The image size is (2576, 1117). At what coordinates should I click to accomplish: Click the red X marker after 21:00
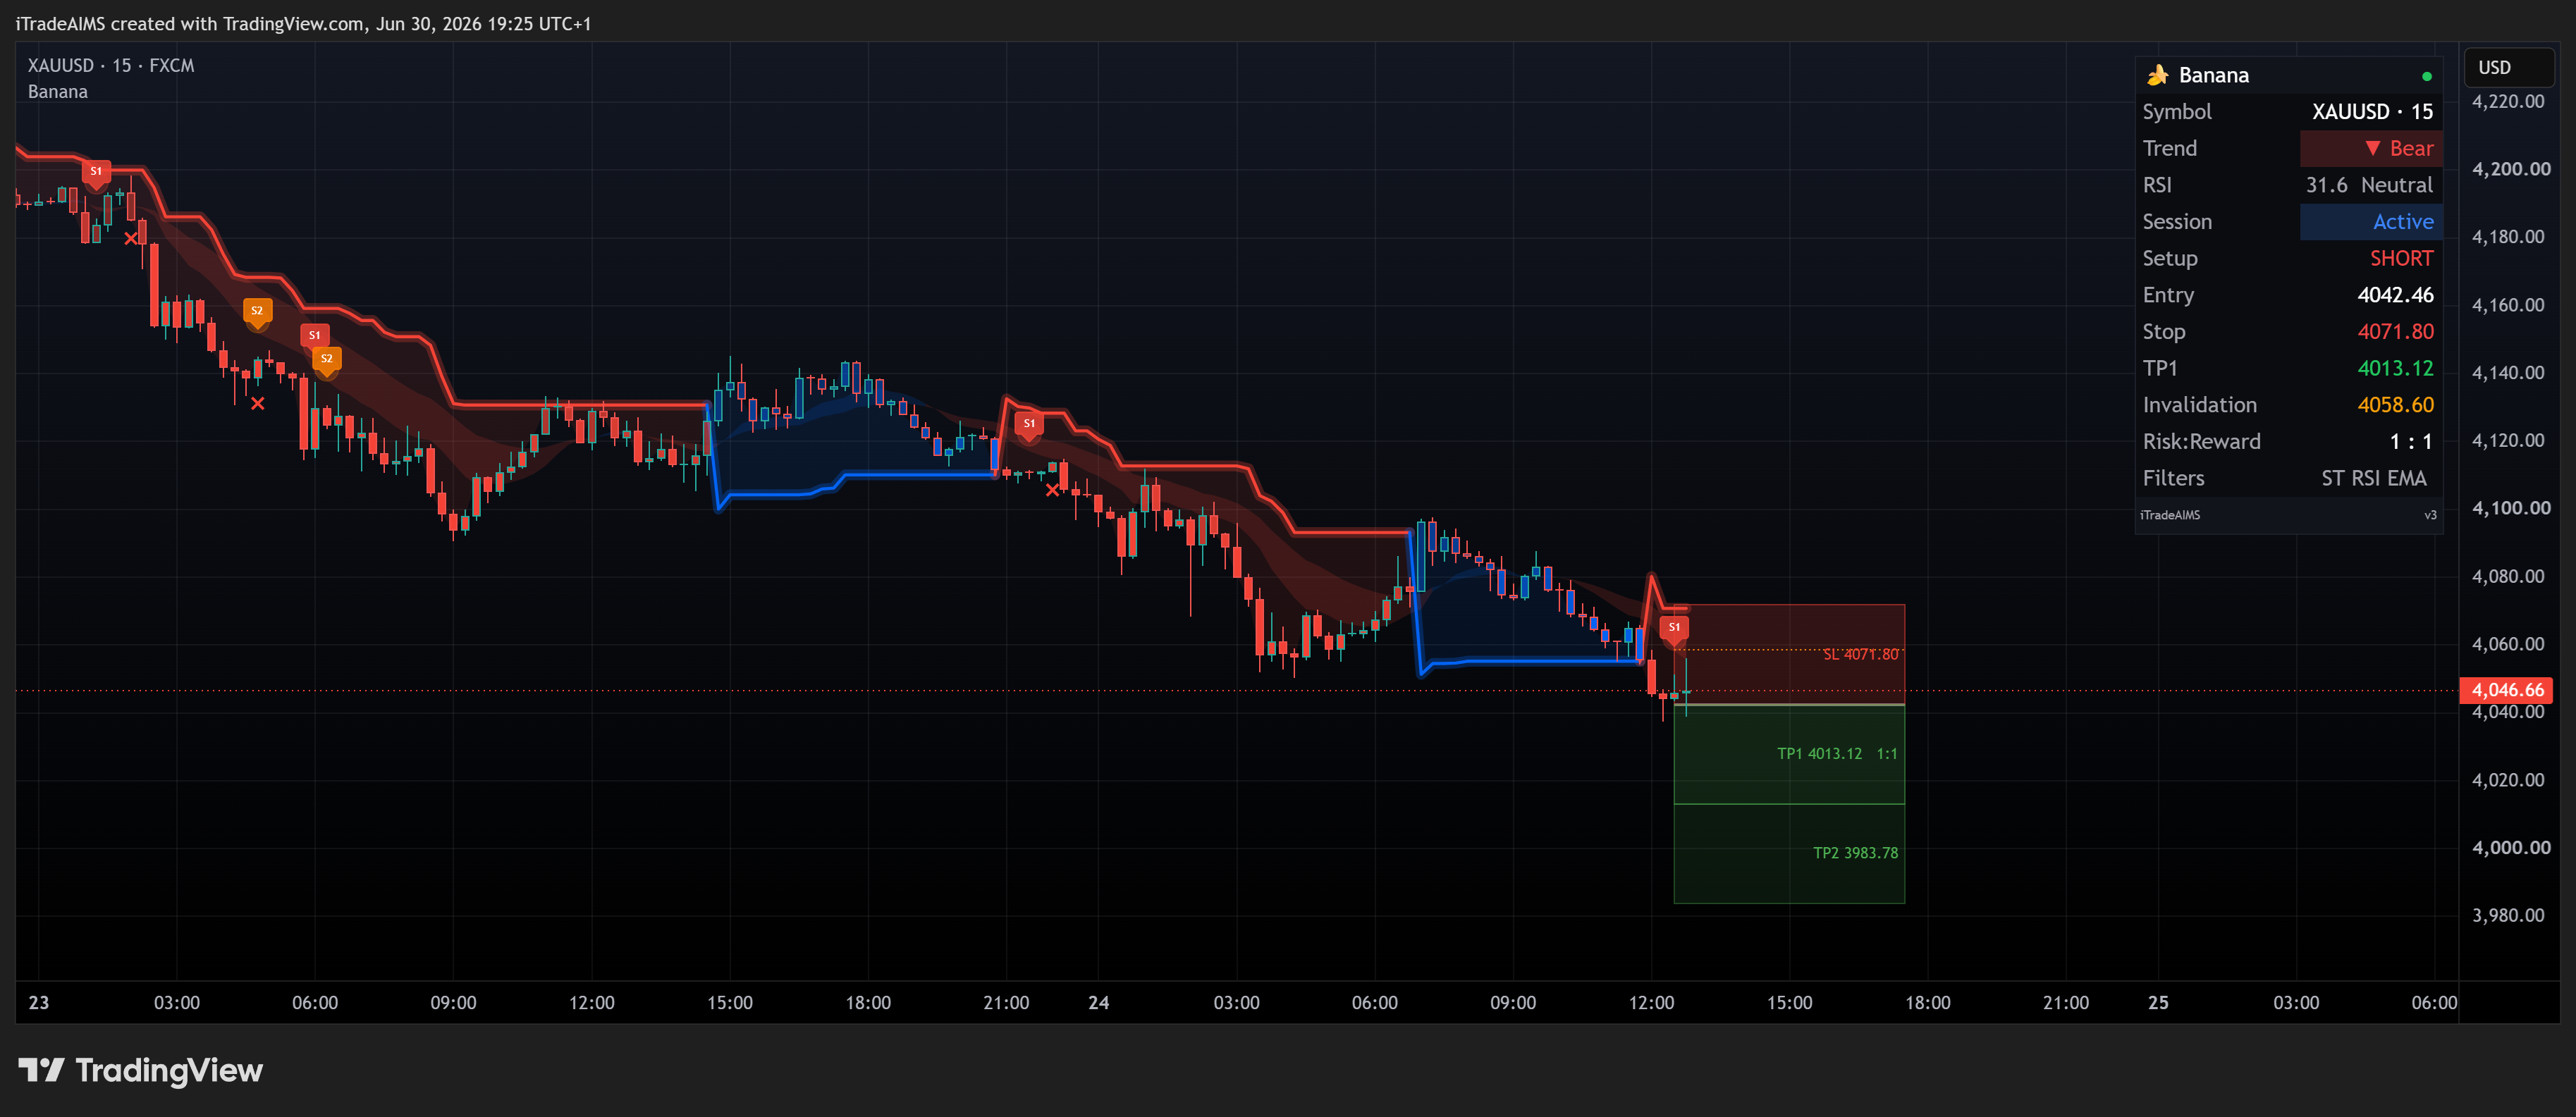pyautogui.click(x=1052, y=489)
